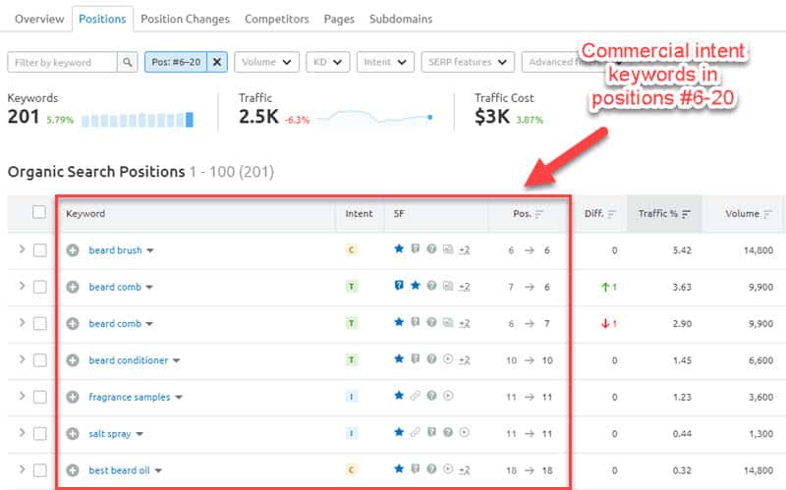The height and width of the screenshot is (490, 786).
Task: Click the video play SERP icon in beard conditioner row
Action: coord(448,358)
